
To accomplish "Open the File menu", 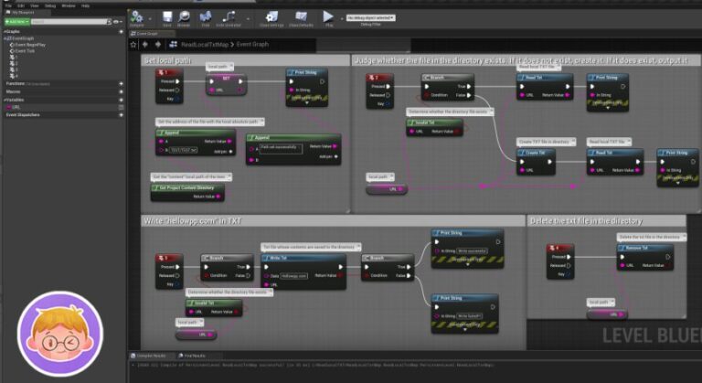I will [8, 5].
